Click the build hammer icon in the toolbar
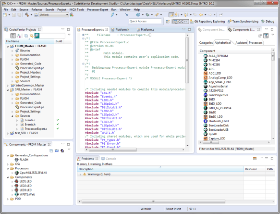This screenshot has height=214, width=280. point(27,15)
